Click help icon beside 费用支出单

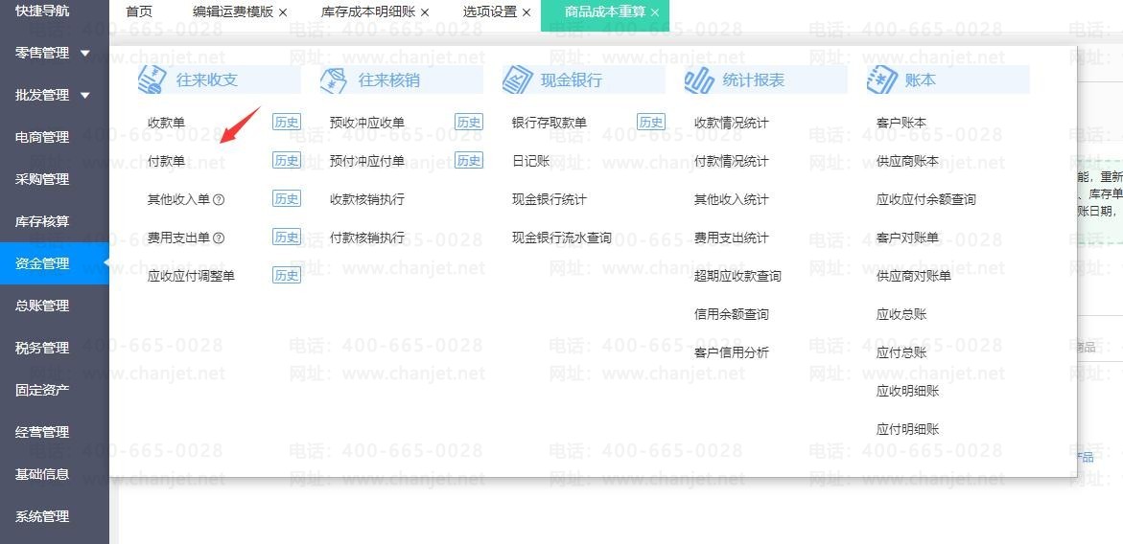(x=219, y=238)
